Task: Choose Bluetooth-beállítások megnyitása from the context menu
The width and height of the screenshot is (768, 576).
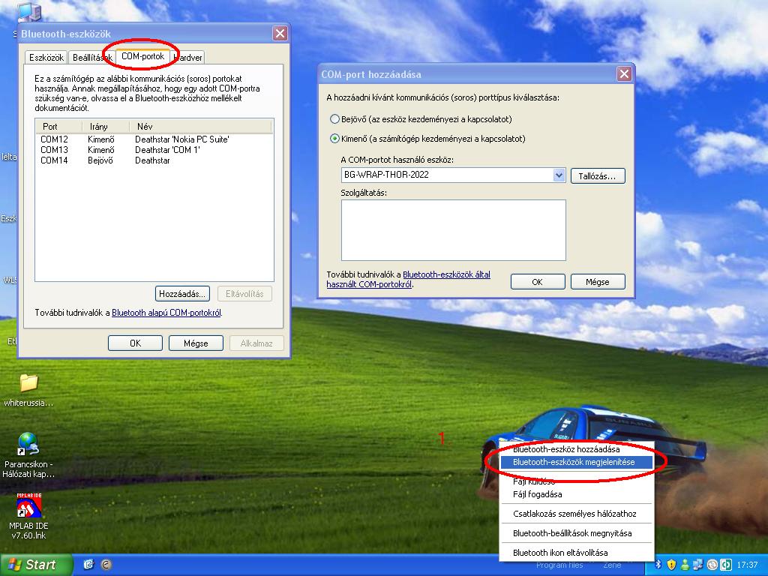Action: coord(576,533)
